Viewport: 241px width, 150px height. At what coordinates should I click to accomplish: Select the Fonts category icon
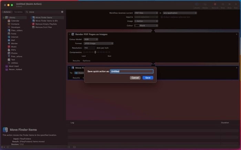[9, 34]
